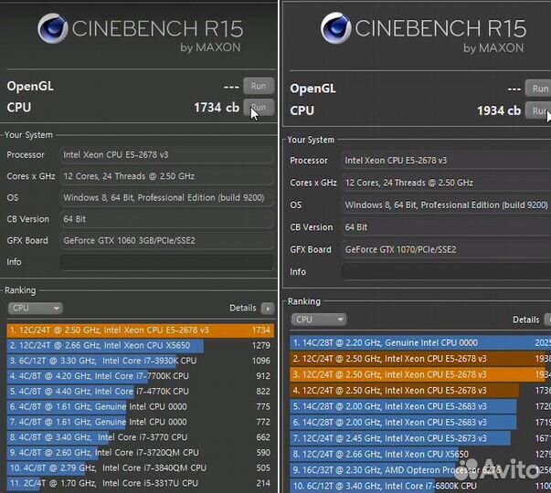Viewport: 551px width, 493px height.
Task: Select ranking row Core i7-3720QM CPU
Action: 140,453
